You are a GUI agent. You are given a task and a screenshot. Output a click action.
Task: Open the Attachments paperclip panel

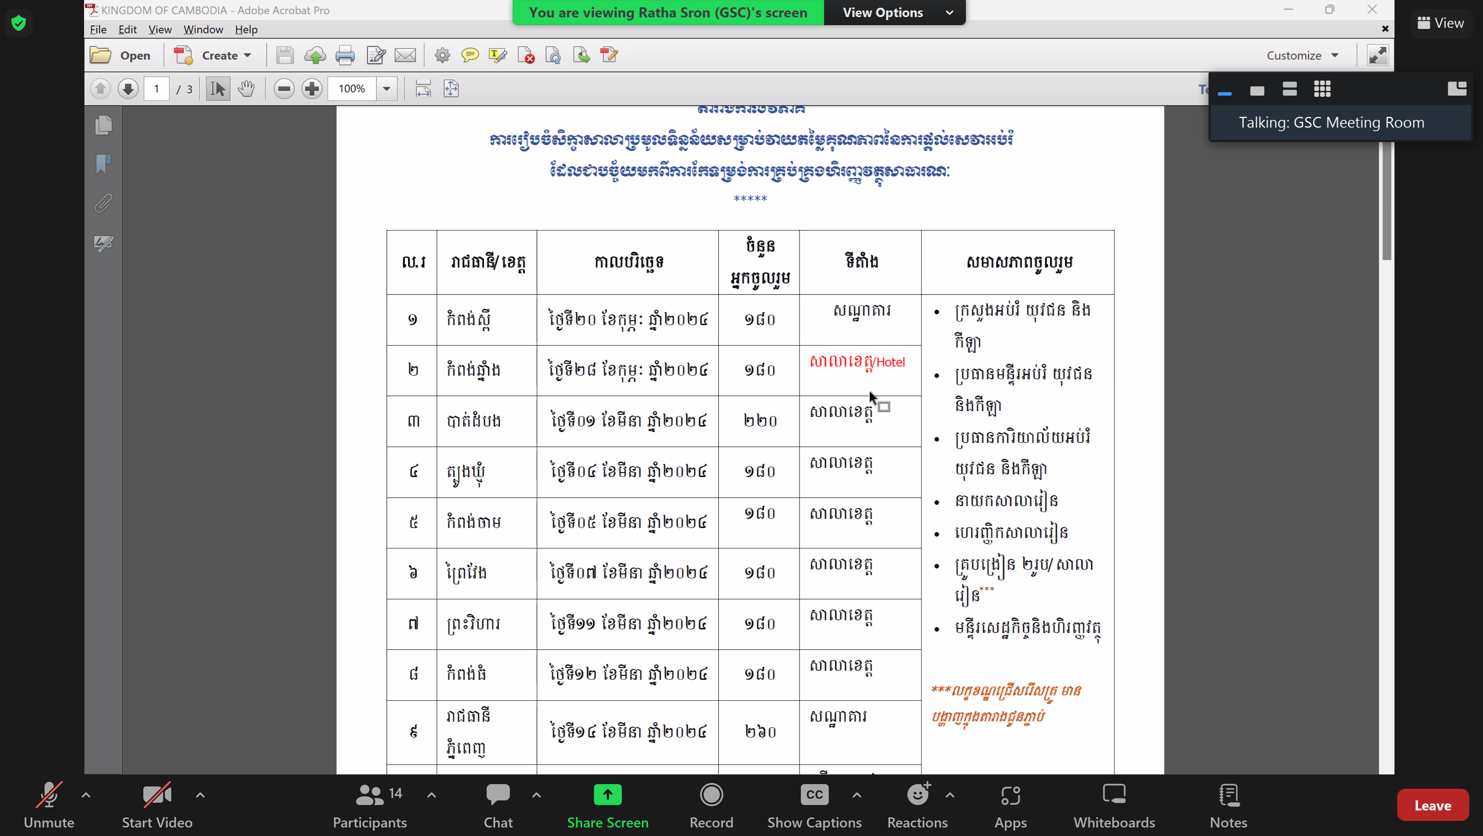coord(103,203)
